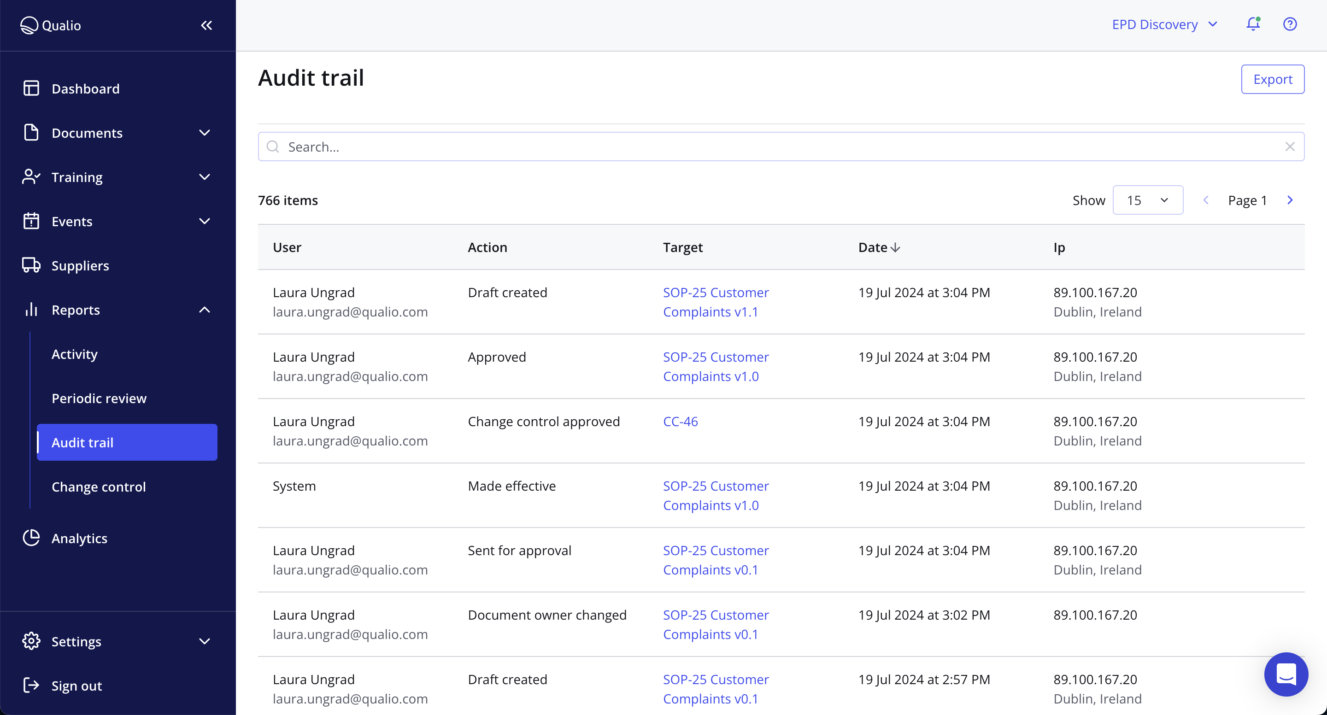Open the EPD Discovery dropdown
Image resolution: width=1327 pixels, height=715 pixels.
pyautogui.click(x=1164, y=24)
